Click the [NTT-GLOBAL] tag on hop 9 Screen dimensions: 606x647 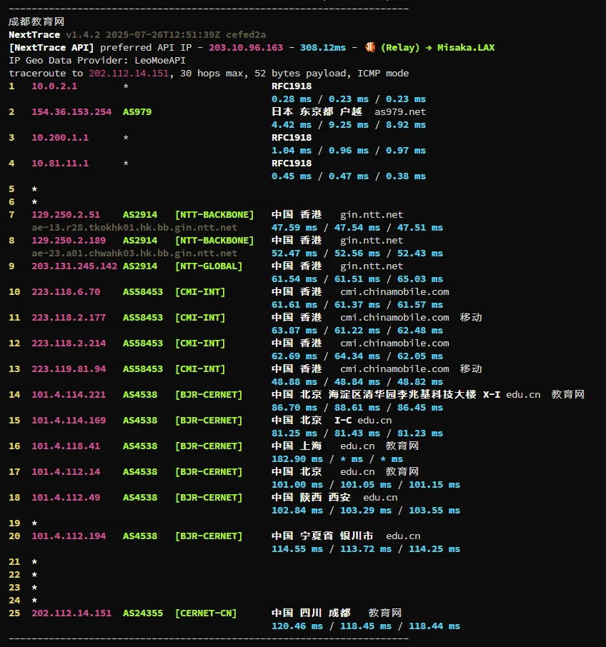tap(209, 266)
